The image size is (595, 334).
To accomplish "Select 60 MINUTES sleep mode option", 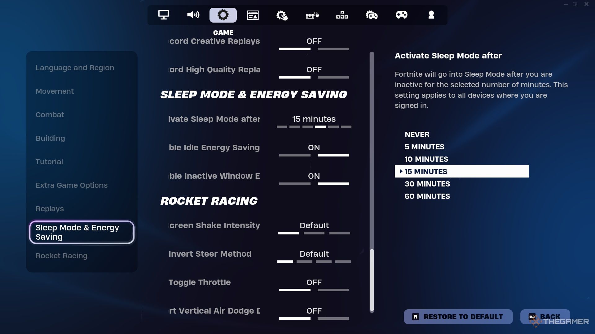I will click(427, 196).
